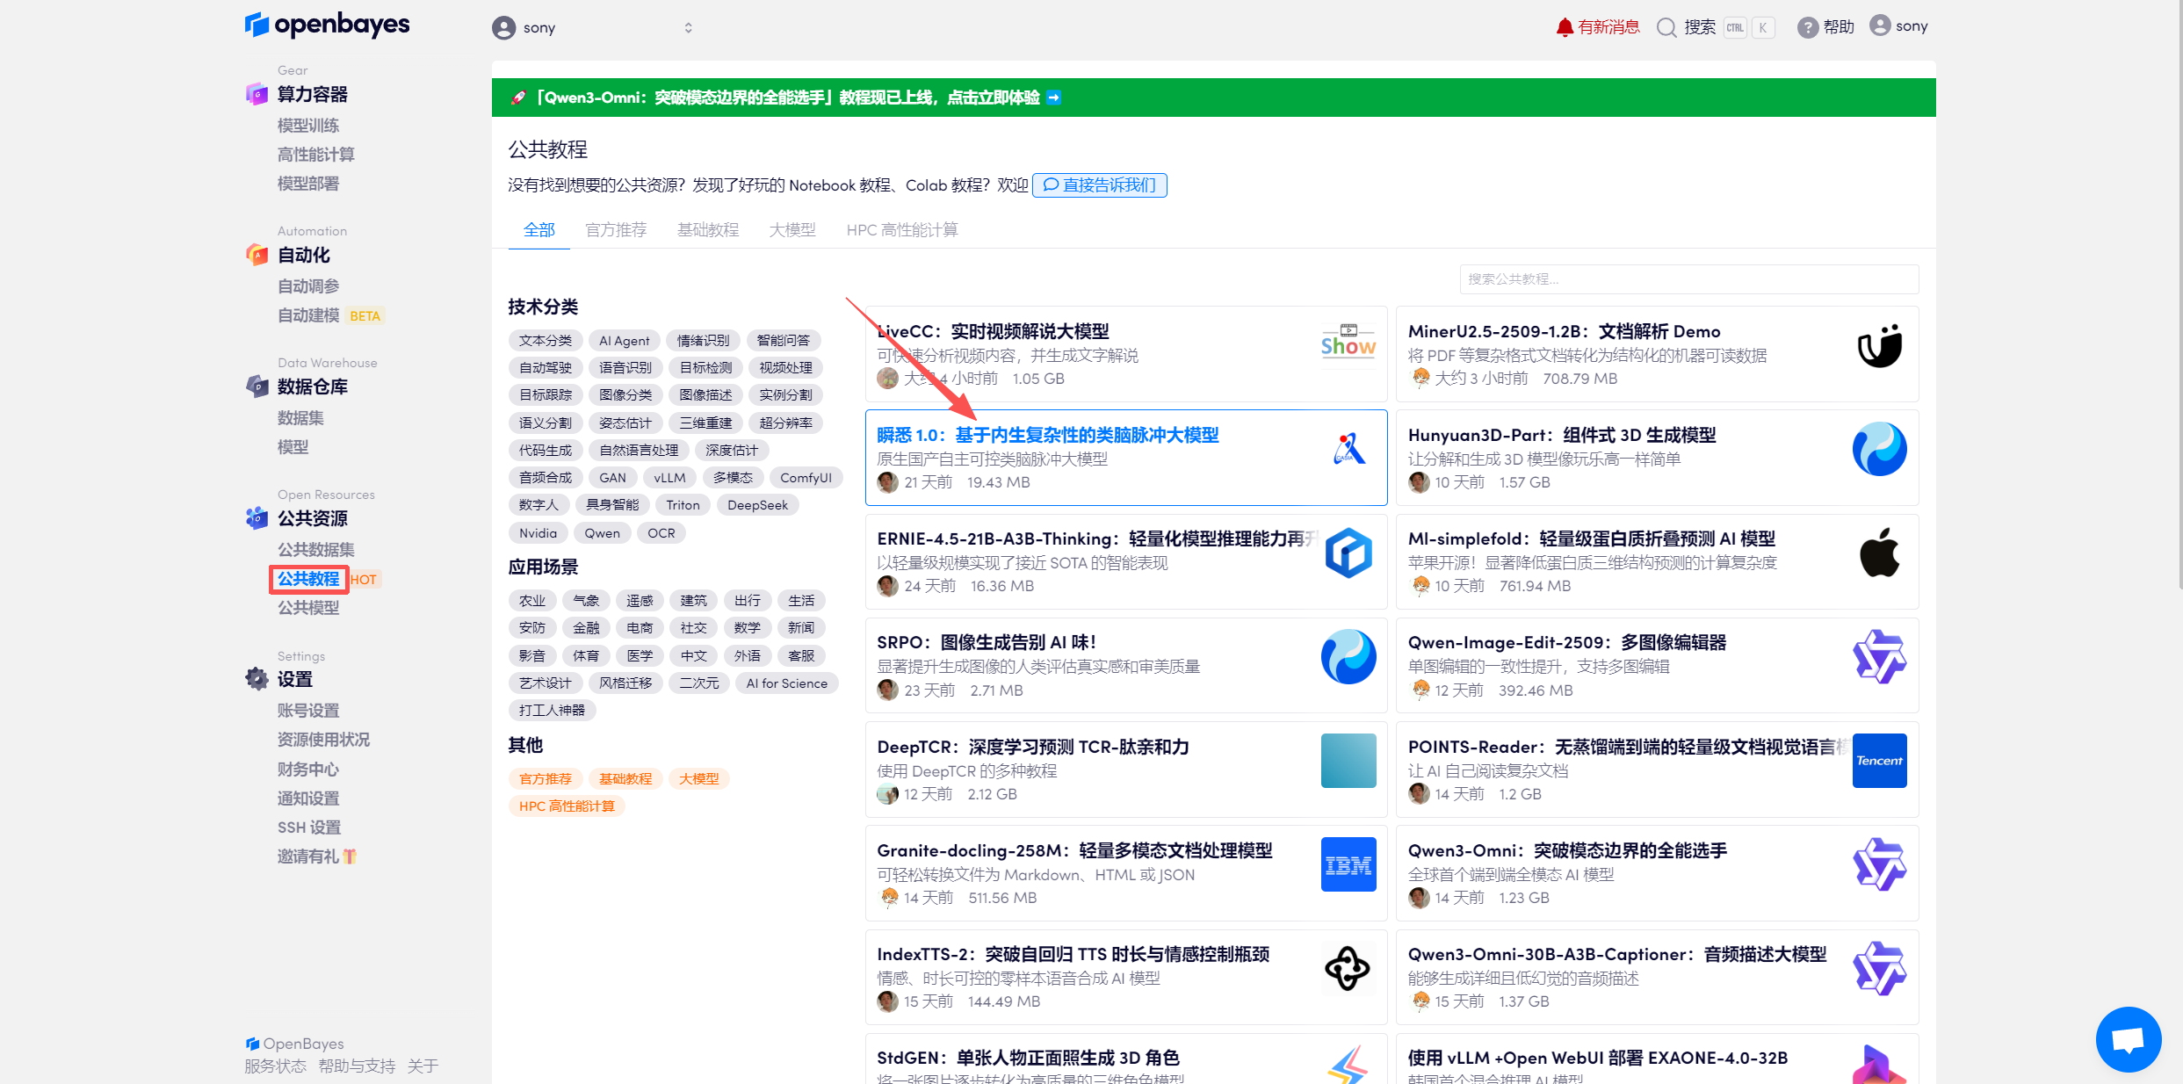Switch to the 基础教程 tab
2183x1084 pixels.
[708, 230]
